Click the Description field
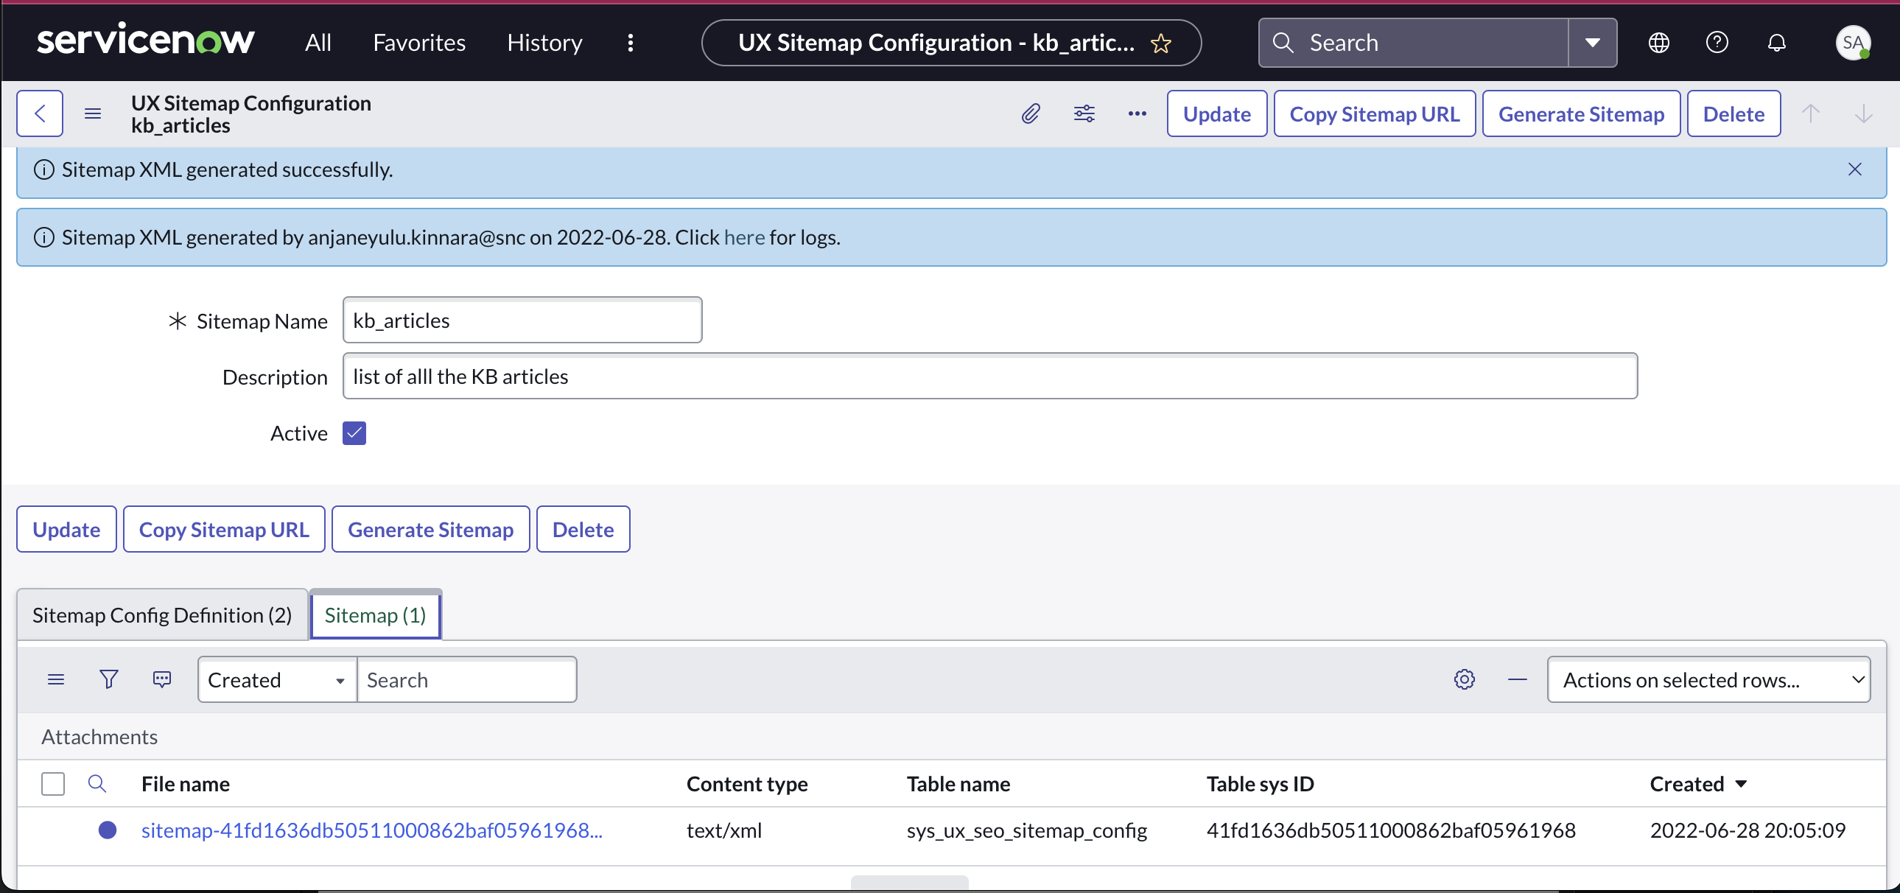The width and height of the screenshot is (1900, 893). coord(990,376)
